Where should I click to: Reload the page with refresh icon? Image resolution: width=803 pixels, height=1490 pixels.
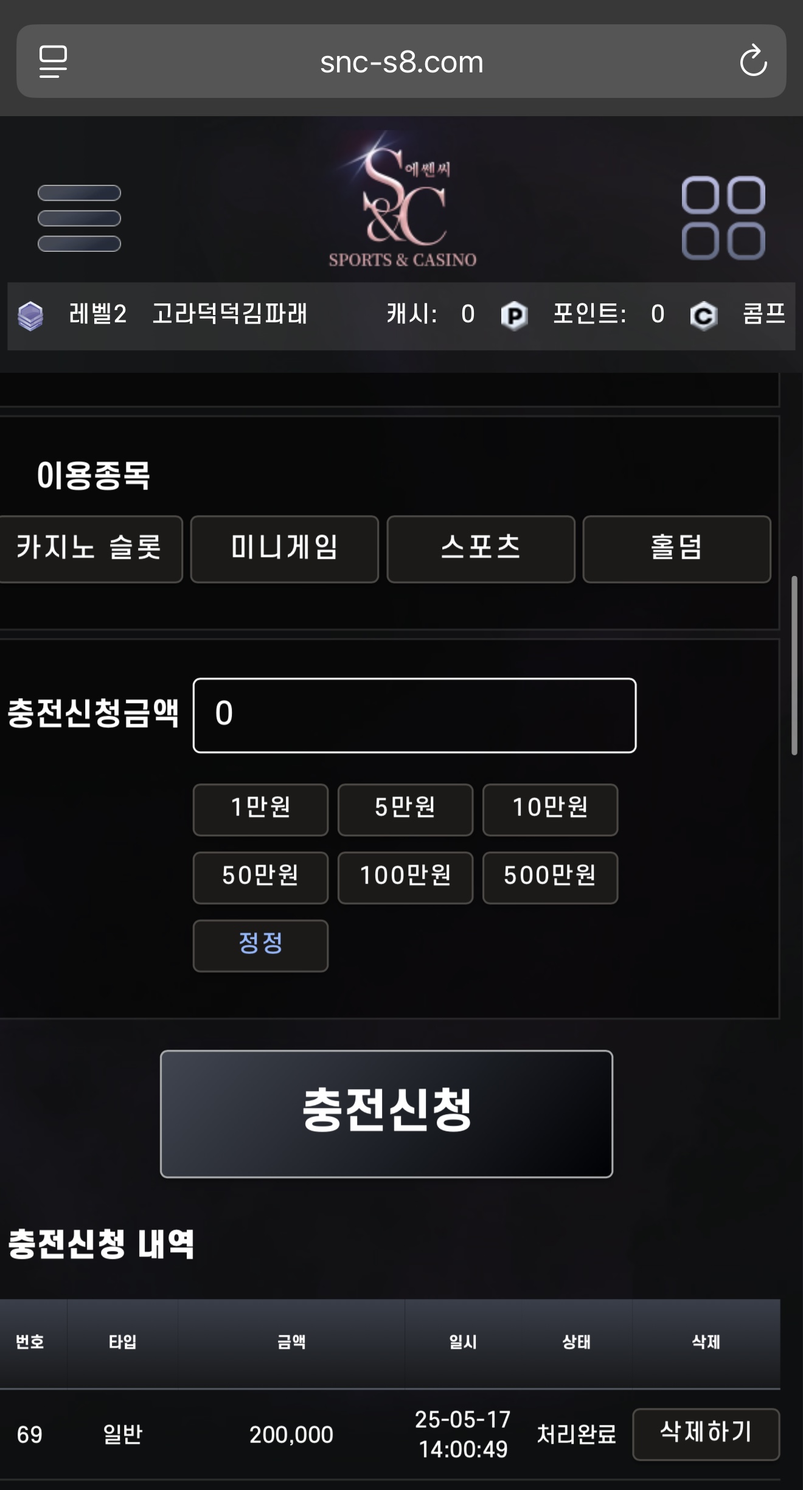pyautogui.click(x=753, y=61)
